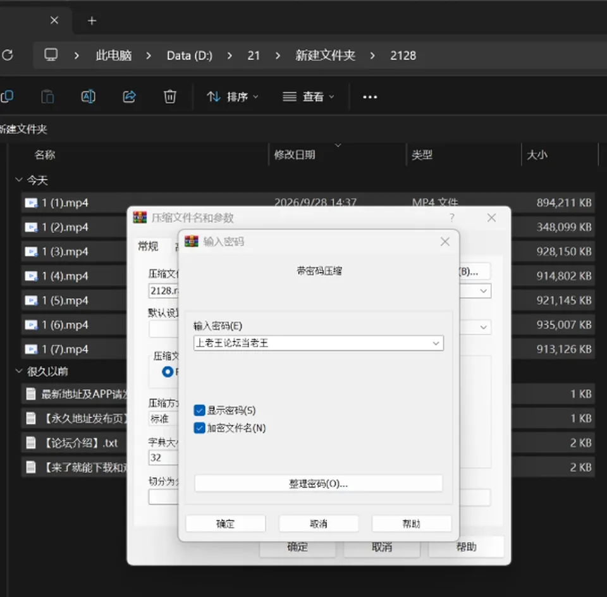Expand chevron after 此电脑 in breadcrumb

pyautogui.click(x=149, y=56)
